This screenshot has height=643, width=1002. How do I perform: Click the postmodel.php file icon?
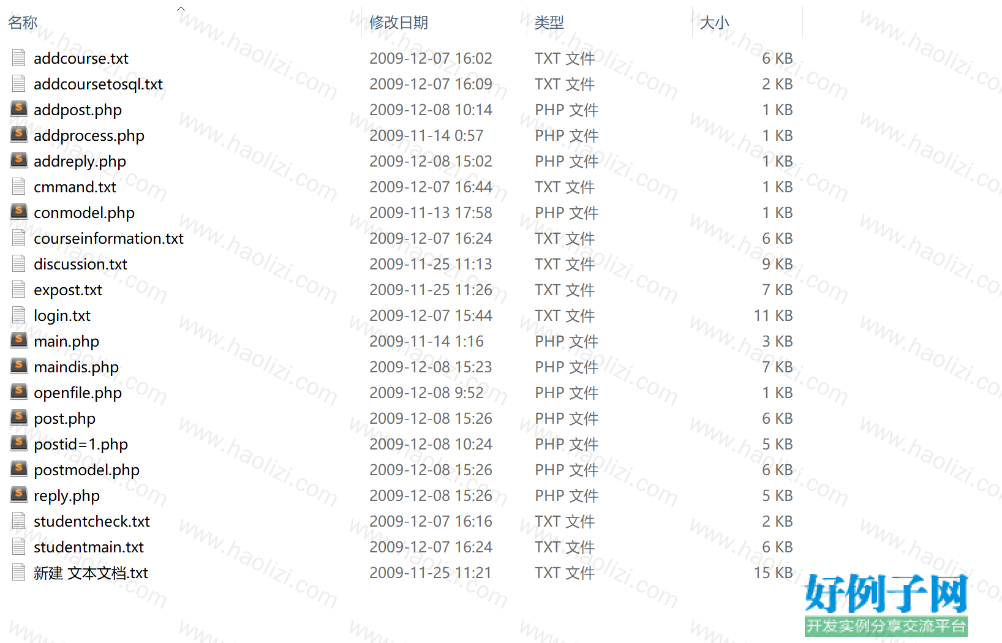point(19,469)
